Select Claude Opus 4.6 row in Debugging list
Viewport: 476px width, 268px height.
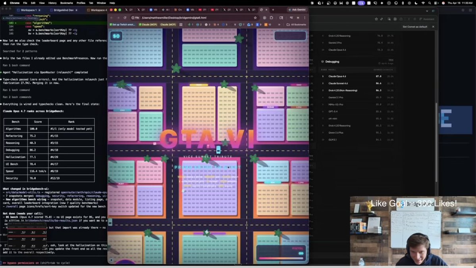[x=358, y=77]
